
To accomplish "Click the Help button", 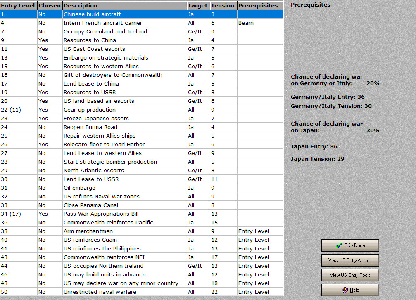I will [350, 290].
